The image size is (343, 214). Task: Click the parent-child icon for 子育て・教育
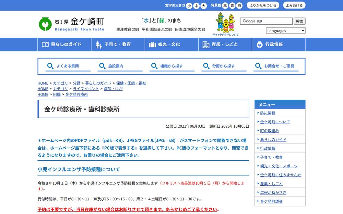pyautogui.click(x=99, y=45)
